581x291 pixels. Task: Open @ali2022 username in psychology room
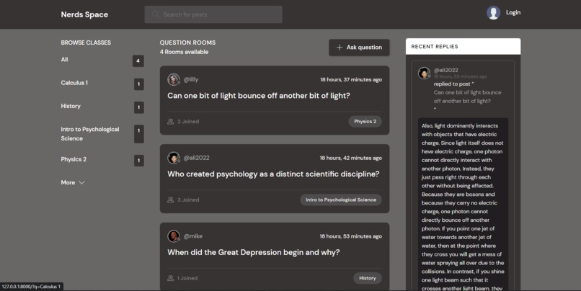196,158
